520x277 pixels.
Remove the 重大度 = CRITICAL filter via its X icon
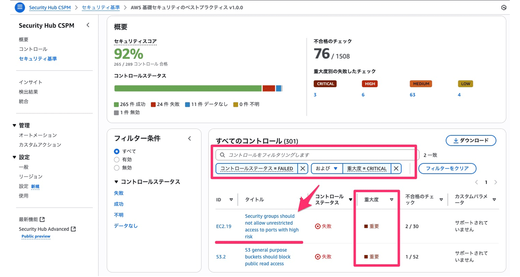395,168
